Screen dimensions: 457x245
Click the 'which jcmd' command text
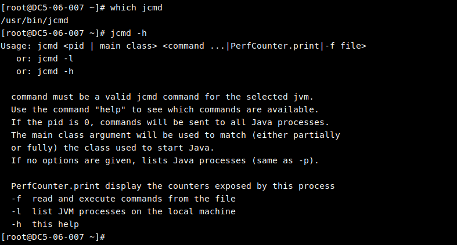pyautogui.click(x=136, y=8)
